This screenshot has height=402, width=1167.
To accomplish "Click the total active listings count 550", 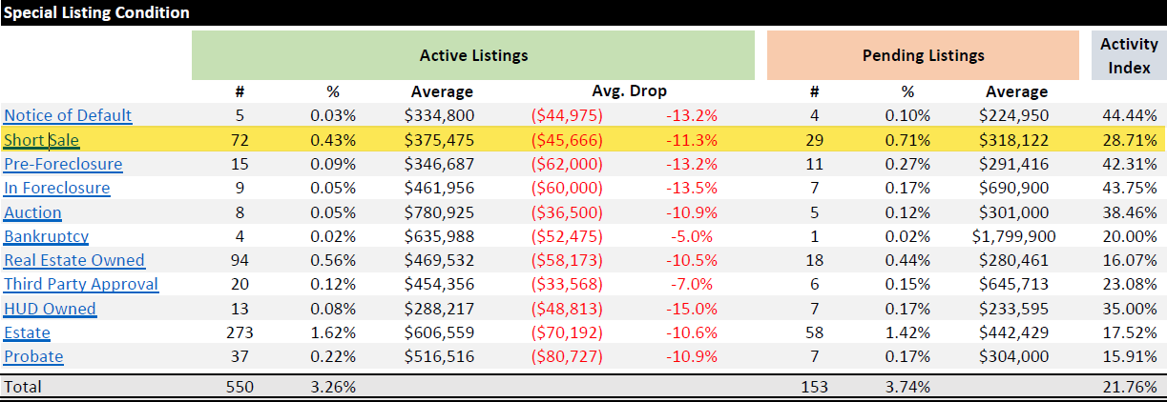I will [240, 387].
